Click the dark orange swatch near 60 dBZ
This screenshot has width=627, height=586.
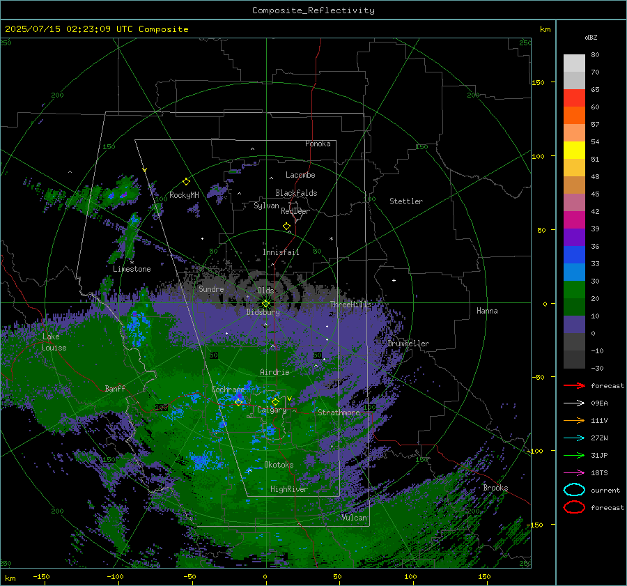tap(574, 116)
